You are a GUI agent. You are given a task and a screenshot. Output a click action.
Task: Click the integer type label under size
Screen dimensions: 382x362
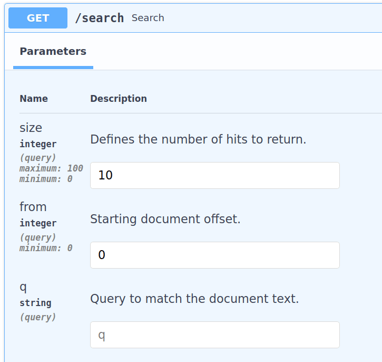(x=38, y=144)
